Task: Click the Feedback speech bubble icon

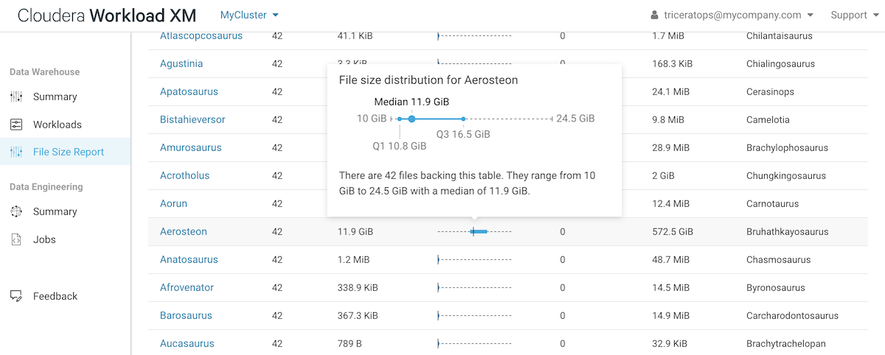Action: pos(16,296)
